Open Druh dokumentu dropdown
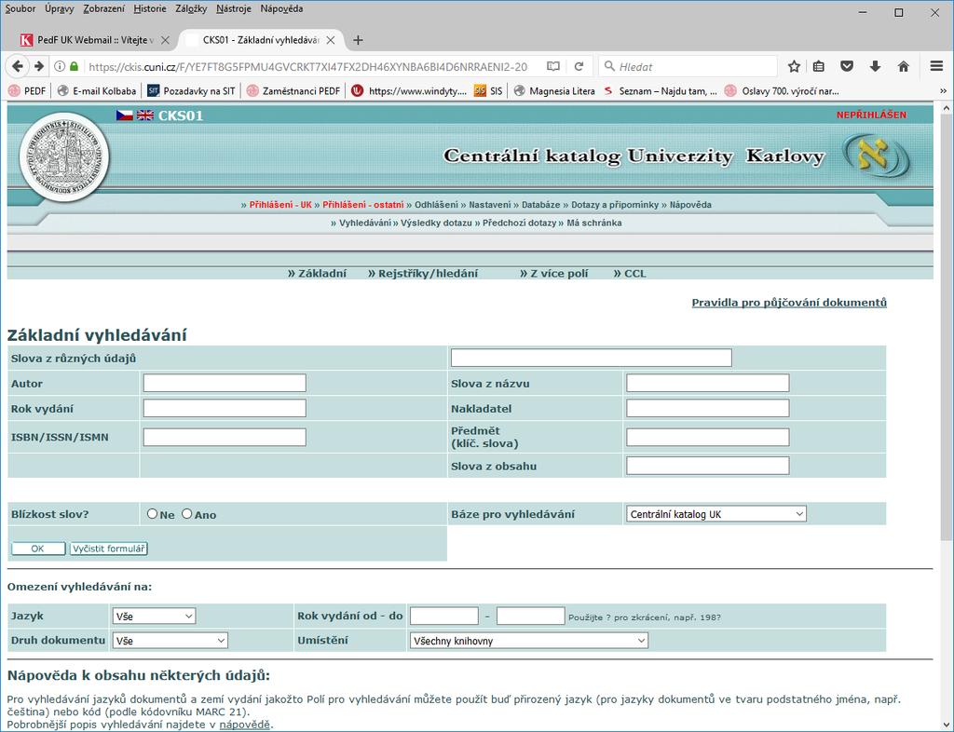 coord(170,640)
